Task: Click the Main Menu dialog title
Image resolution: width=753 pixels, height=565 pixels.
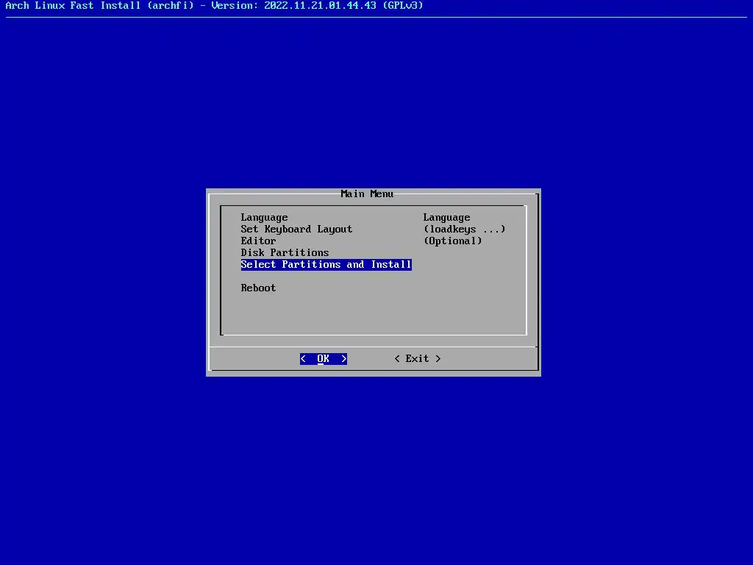Action: (367, 193)
